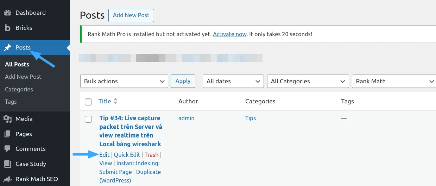This screenshot has width=436, height=186.
Task: Open the Bulk actions dropdown
Action: [124, 81]
